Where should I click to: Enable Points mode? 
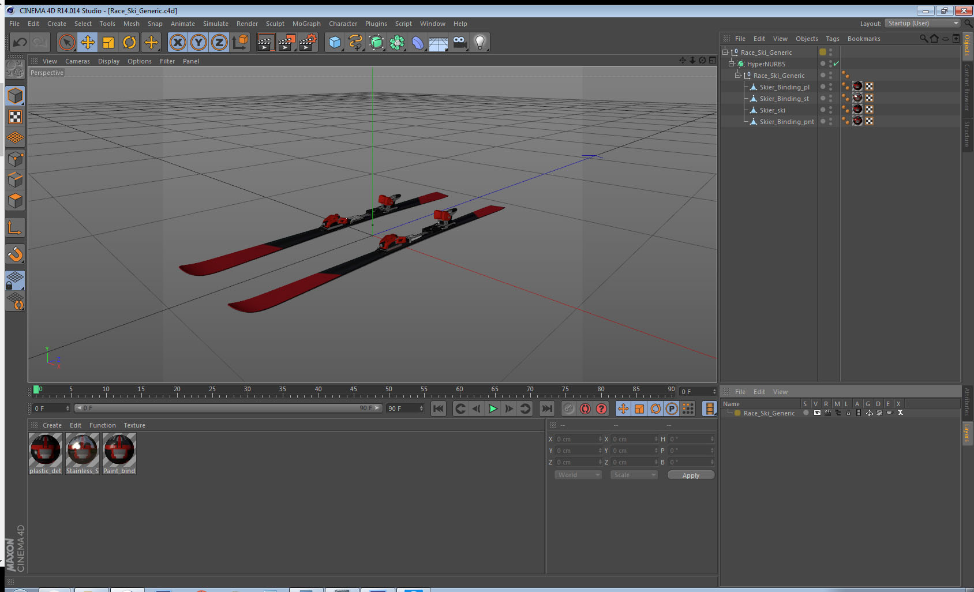click(x=15, y=159)
